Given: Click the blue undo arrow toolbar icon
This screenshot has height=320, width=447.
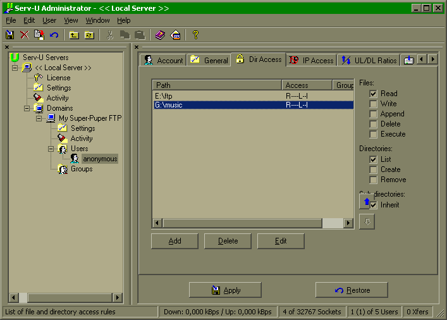Looking at the screenshot, I should pyautogui.click(x=54, y=35).
